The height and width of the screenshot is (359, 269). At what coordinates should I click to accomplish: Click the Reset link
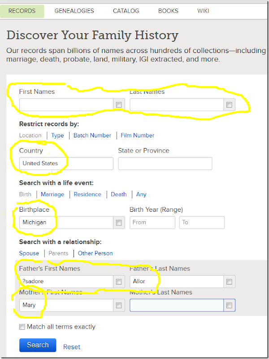pyautogui.click(x=72, y=346)
